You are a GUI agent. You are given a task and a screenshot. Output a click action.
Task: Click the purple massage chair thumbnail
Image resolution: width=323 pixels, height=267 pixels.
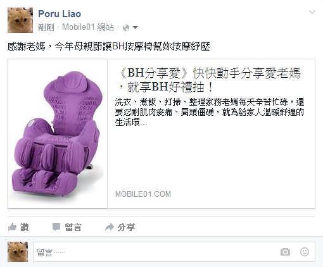click(x=58, y=133)
